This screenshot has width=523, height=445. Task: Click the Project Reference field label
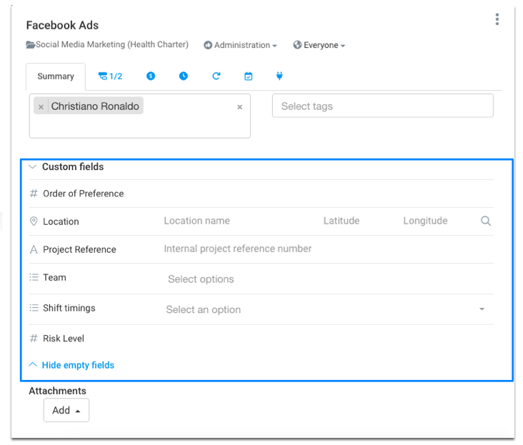click(79, 249)
